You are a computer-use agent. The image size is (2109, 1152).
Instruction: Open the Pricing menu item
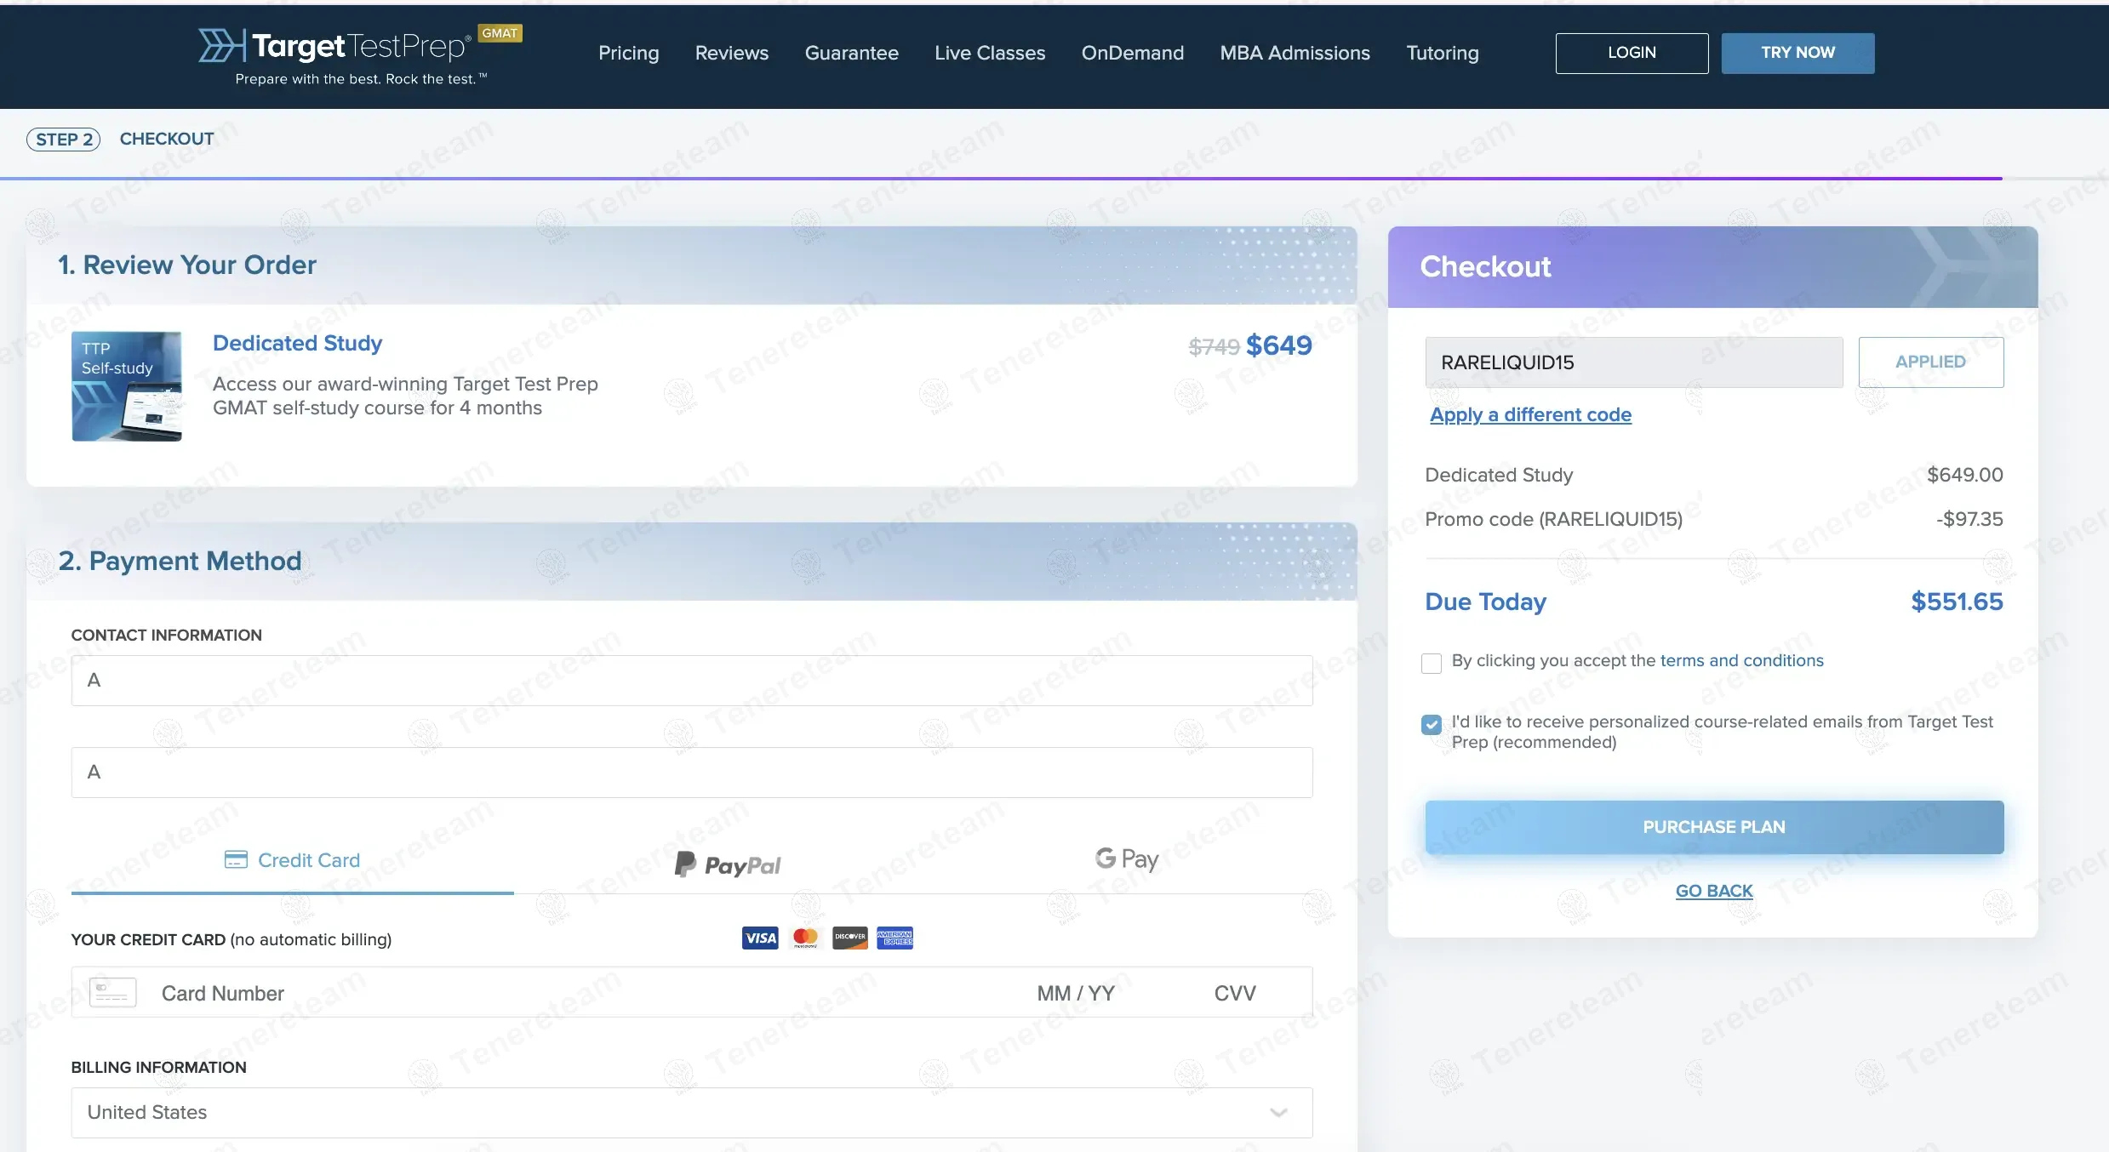[x=628, y=53]
